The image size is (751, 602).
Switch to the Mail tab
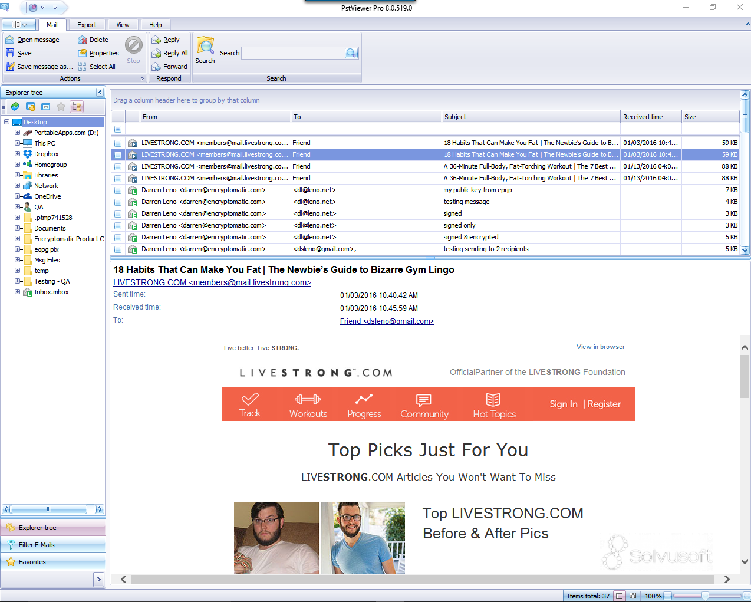[52, 25]
